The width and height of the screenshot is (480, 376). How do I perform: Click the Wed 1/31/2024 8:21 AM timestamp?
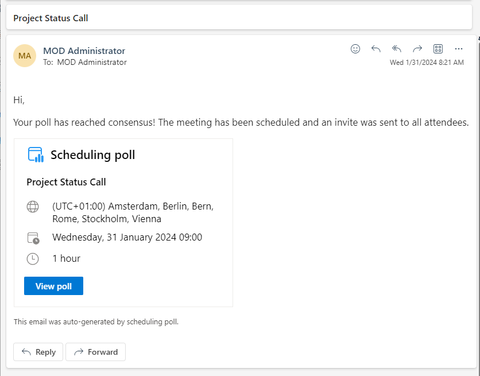427,63
